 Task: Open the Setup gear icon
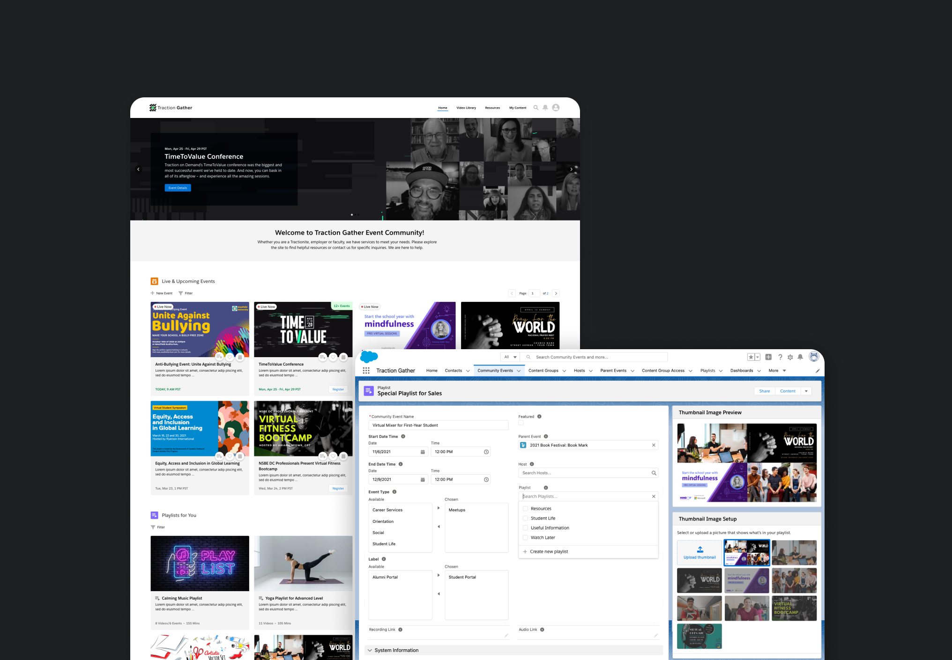pyautogui.click(x=790, y=357)
